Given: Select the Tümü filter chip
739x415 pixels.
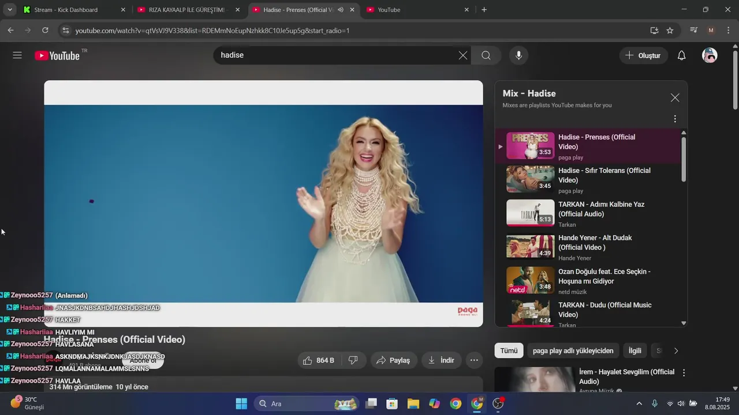Looking at the screenshot, I should point(509,350).
